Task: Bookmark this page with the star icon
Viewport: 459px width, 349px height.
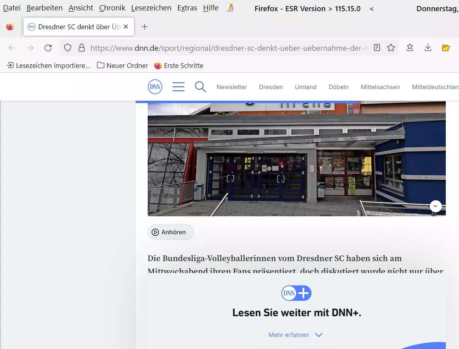Action: click(391, 48)
